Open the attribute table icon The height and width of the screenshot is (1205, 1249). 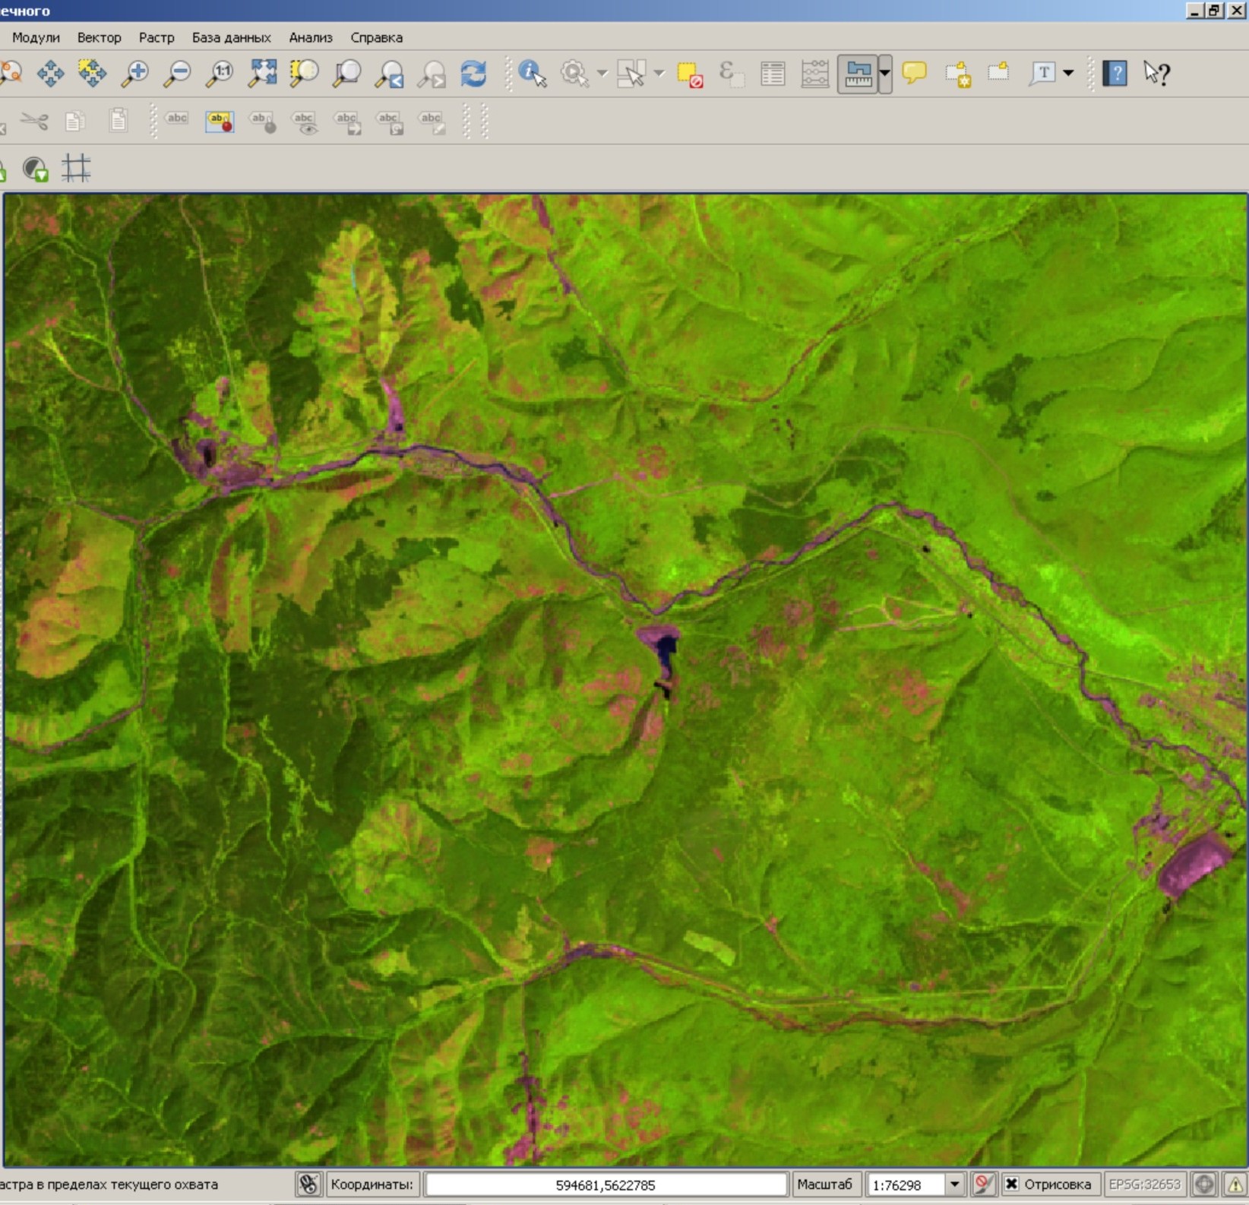[773, 74]
